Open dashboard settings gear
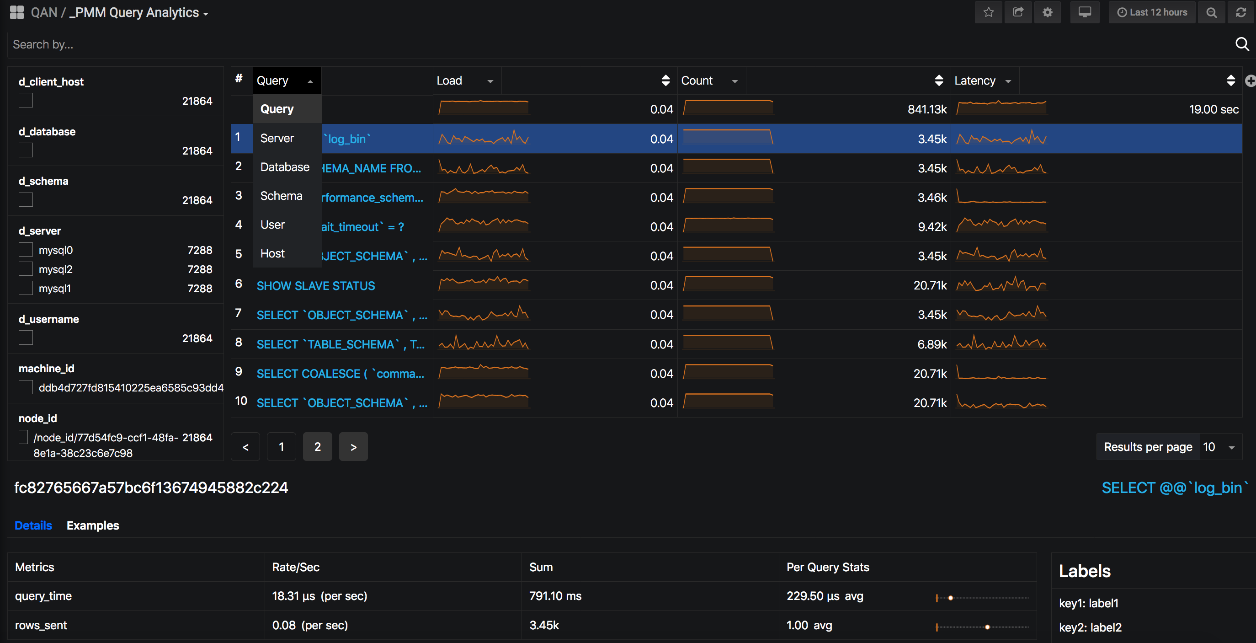The width and height of the screenshot is (1256, 643). 1047,12
